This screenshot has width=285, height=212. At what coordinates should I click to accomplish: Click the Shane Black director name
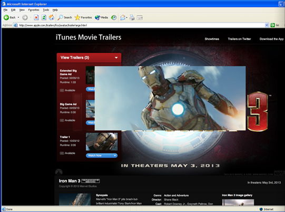coord(171,200)
